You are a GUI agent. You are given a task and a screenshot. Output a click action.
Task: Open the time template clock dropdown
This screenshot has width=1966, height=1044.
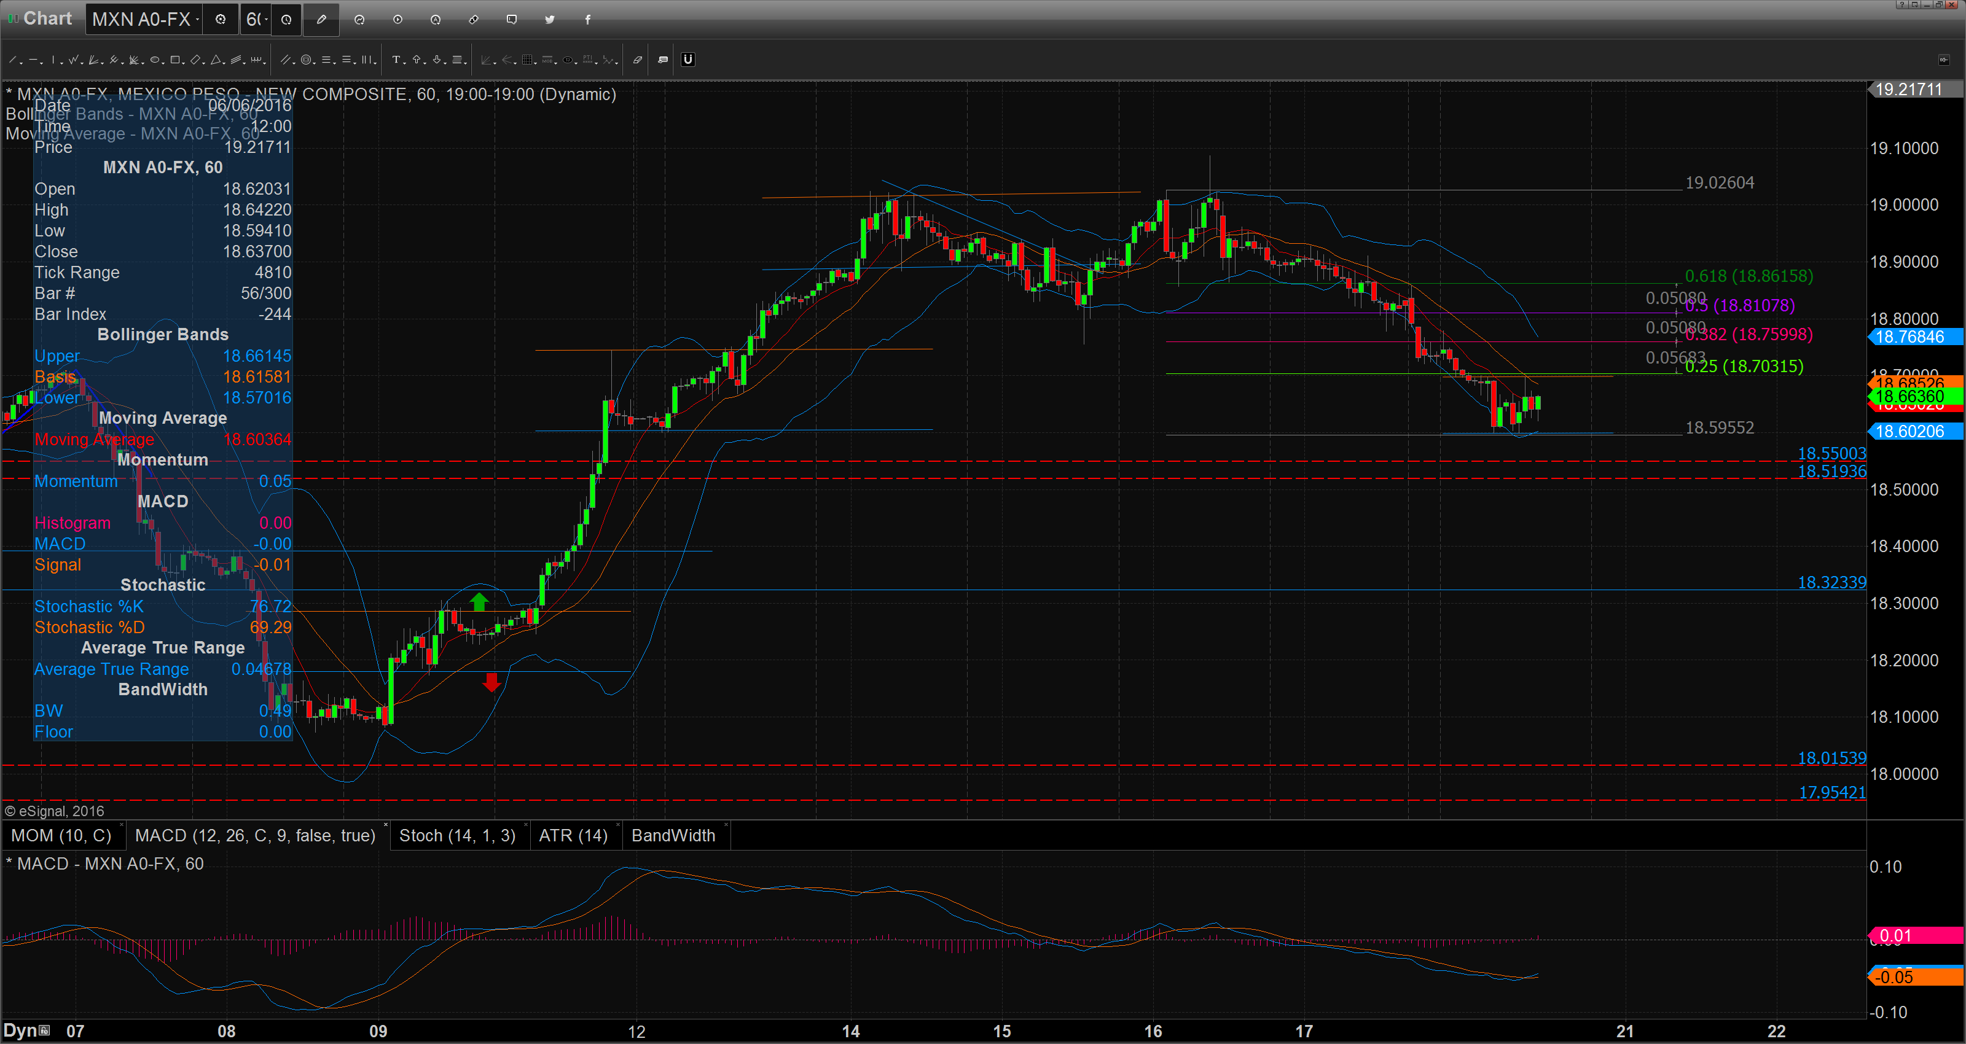click(x=286, y=20)
